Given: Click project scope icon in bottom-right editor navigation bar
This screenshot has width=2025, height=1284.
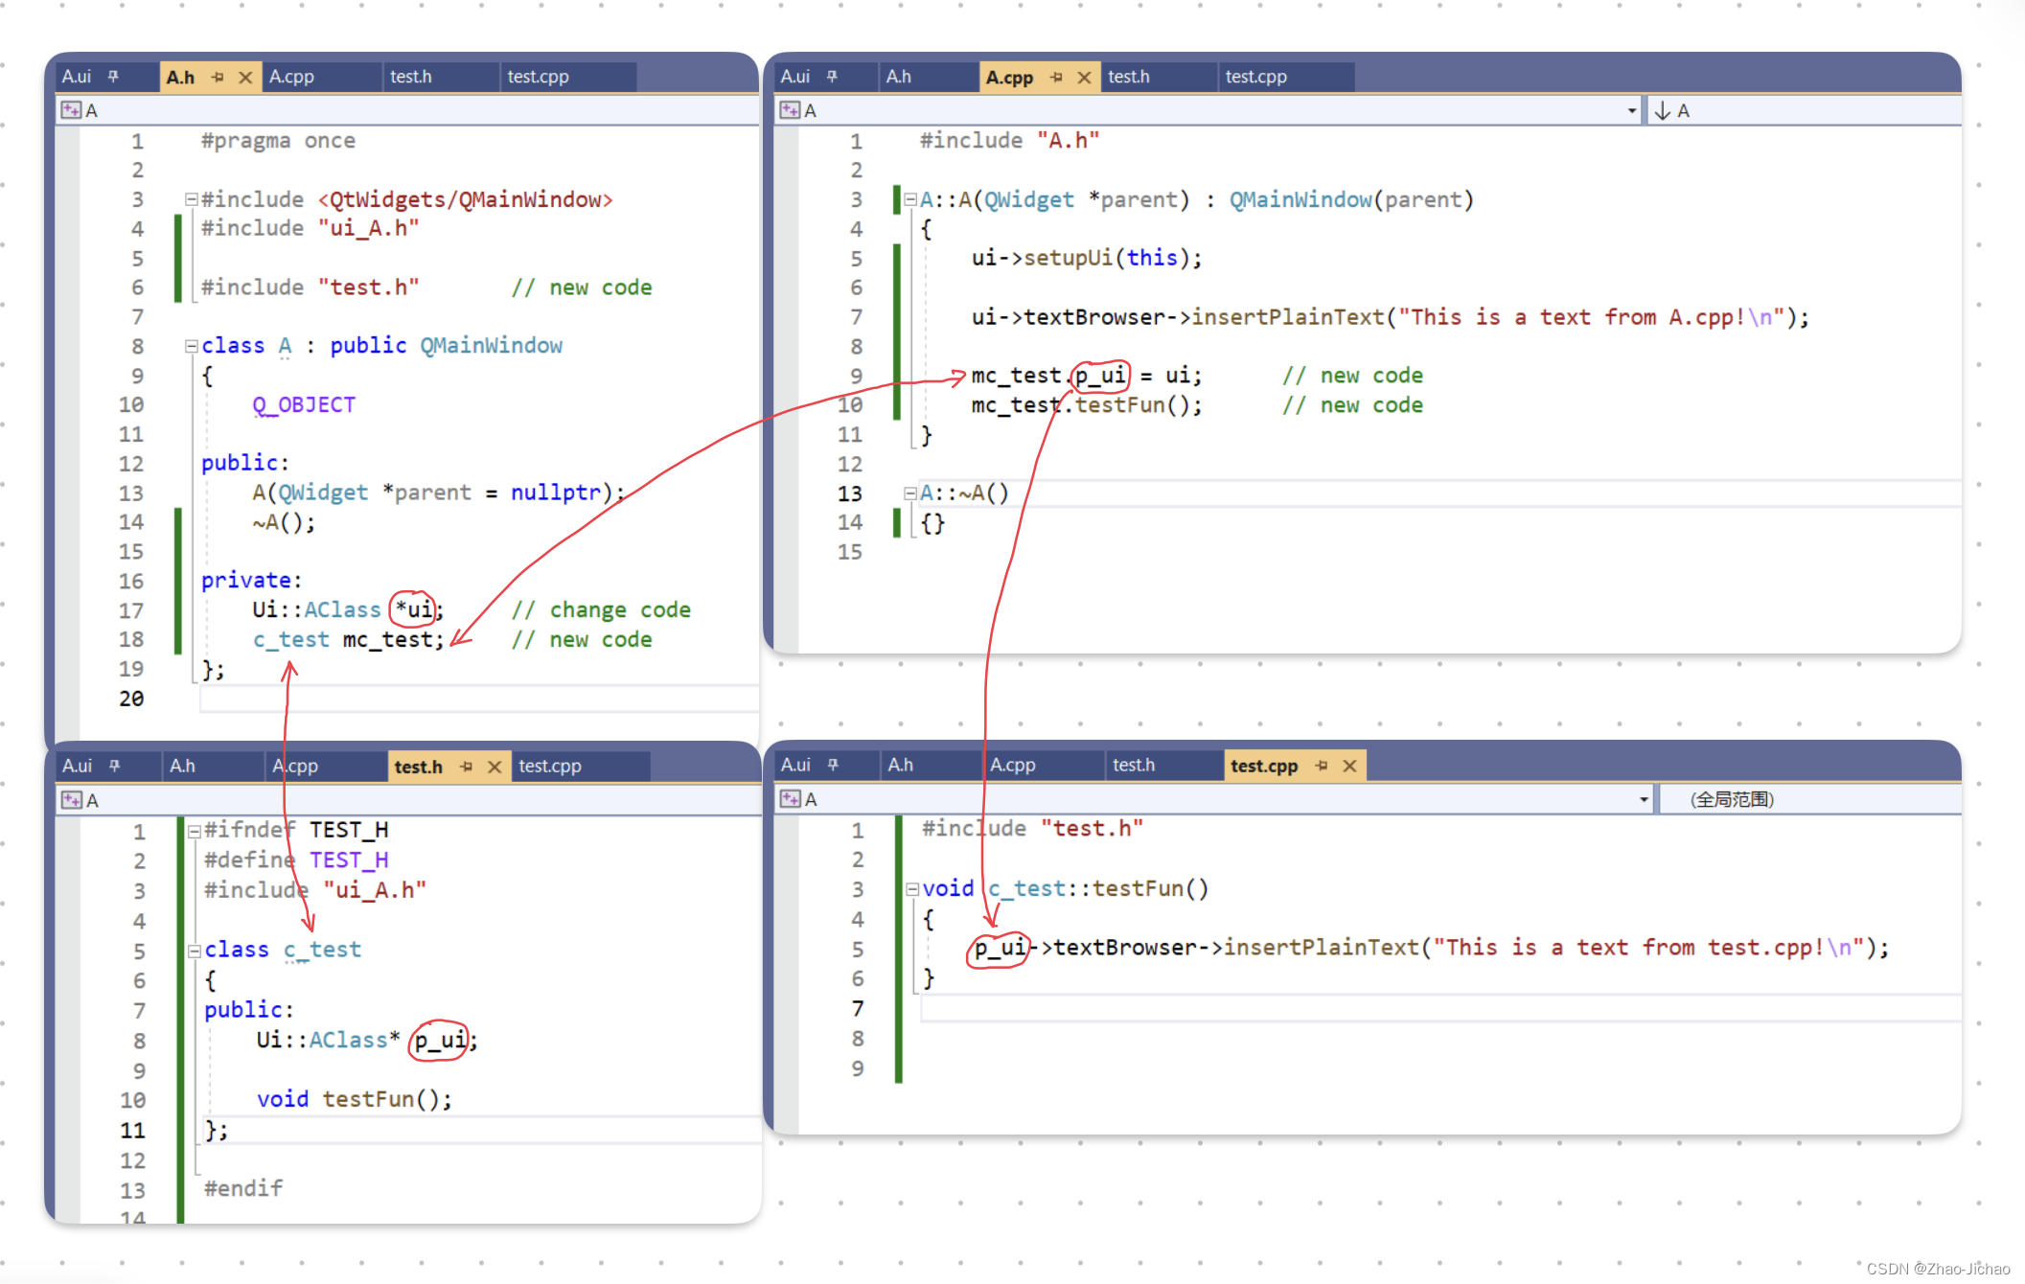Looking at the screenshot, I should [791, 799].
